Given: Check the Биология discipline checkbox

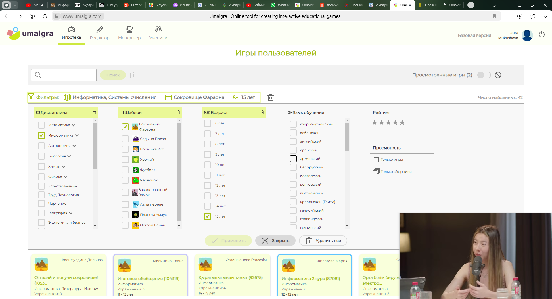Looking at the screenshot, I should click(41, 156).
